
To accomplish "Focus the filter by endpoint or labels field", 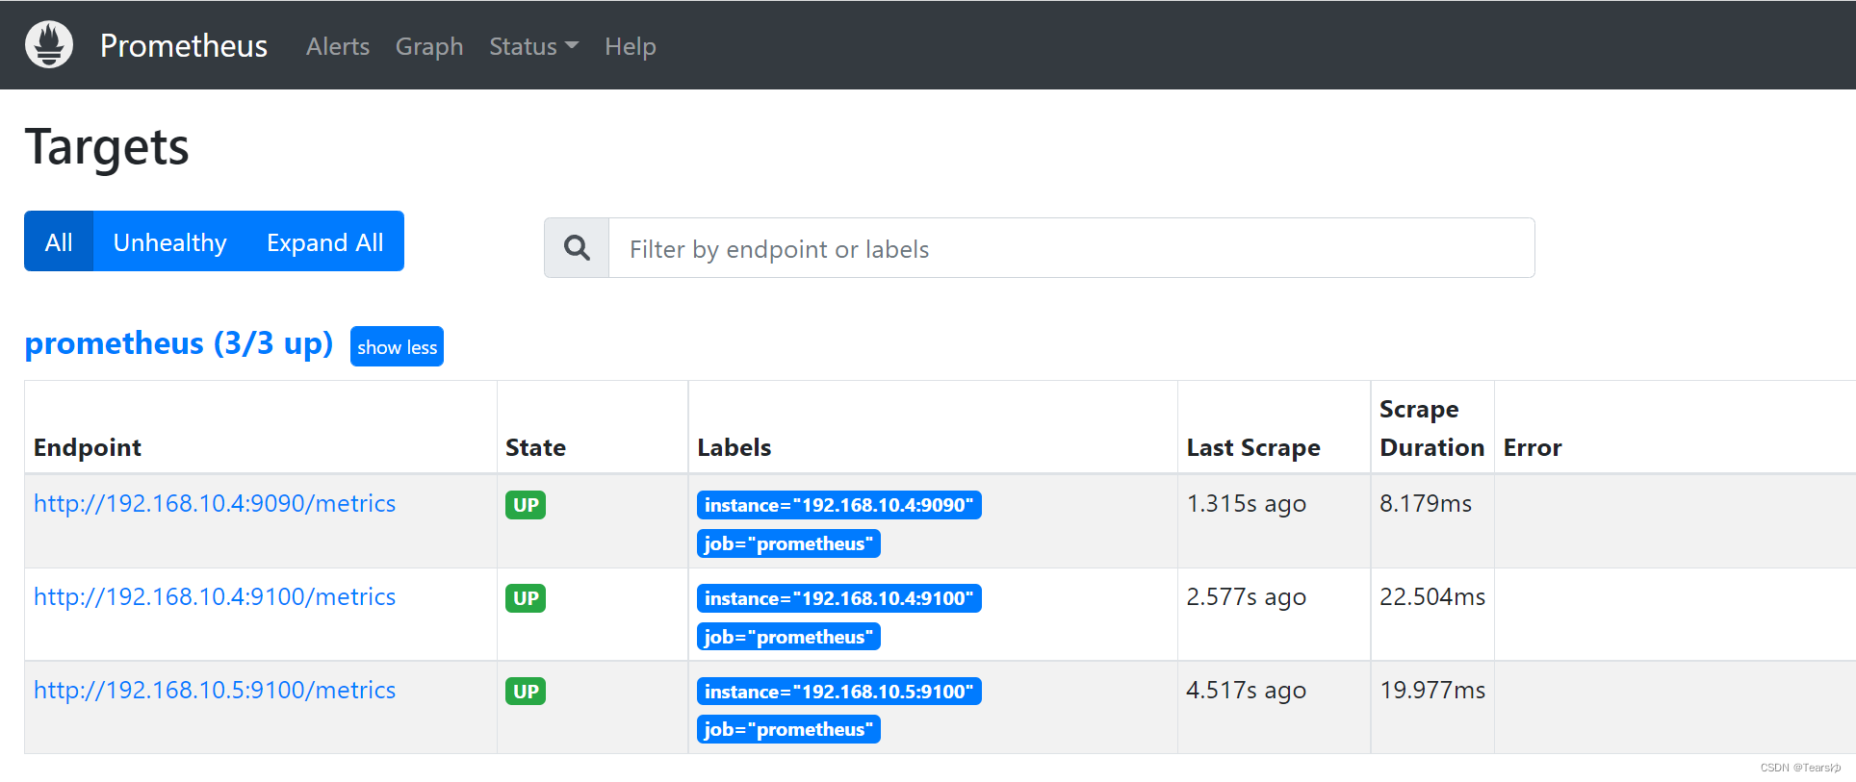I will (1071, 248).
